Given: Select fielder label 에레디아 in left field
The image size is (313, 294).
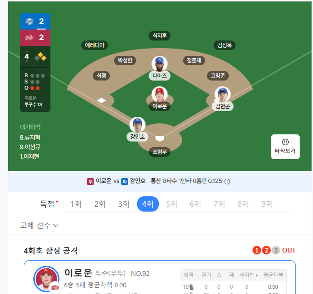Looking at the screenshot, I should pos(95,45).
